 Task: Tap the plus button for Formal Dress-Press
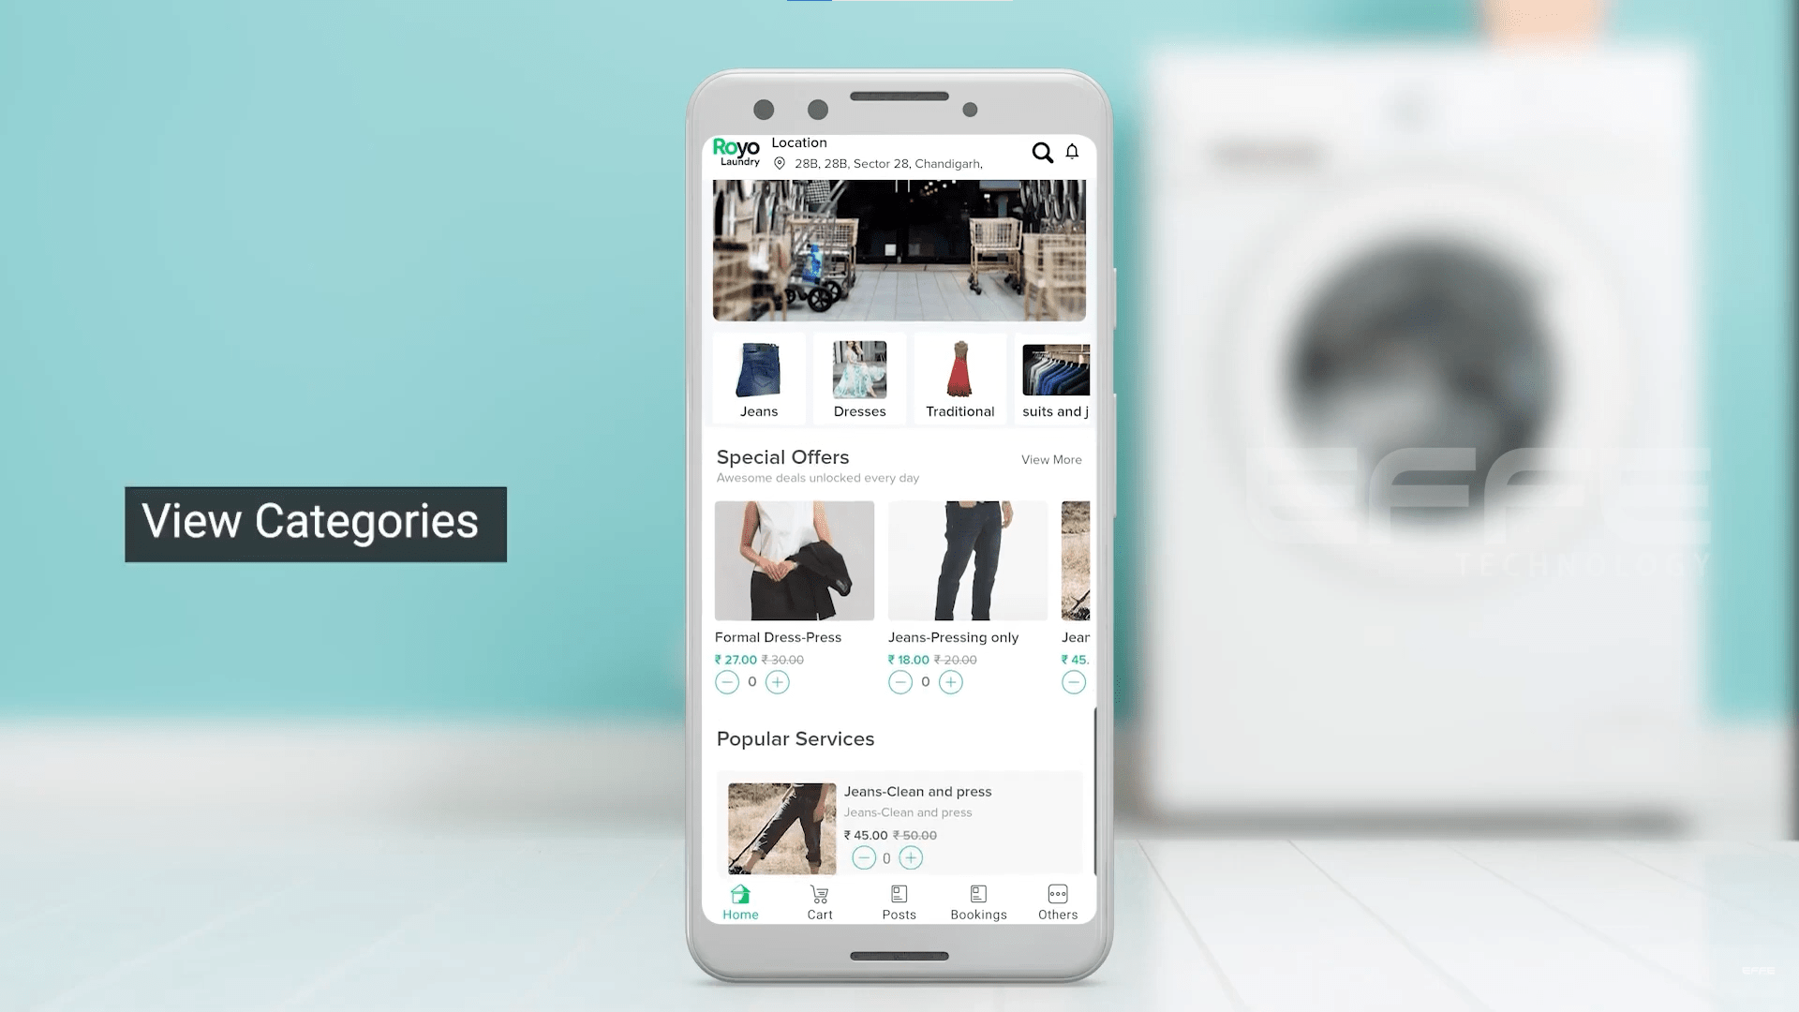point(777,681)
